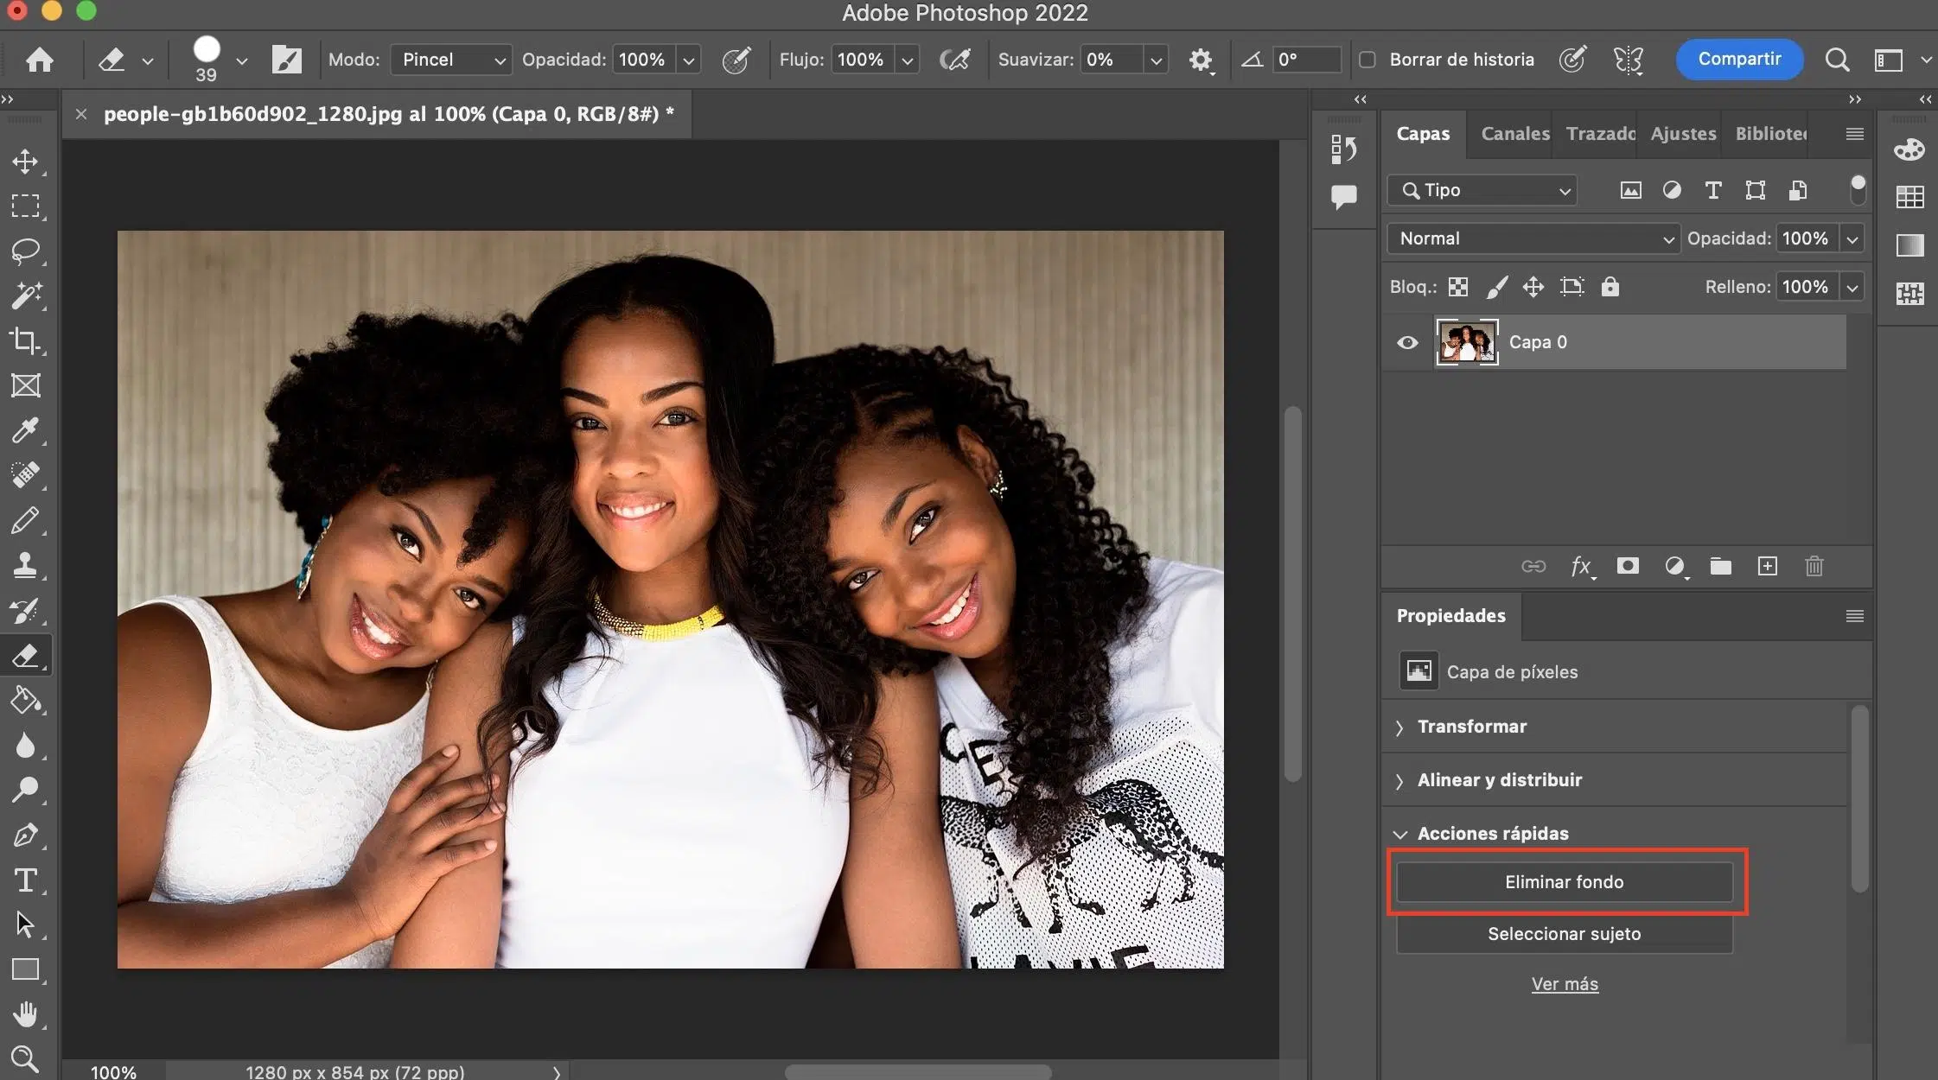The width and height of the screenshot is (1938, 1080).
Task: Select the Horizontal Type tool
Action: tap(25, 880)
